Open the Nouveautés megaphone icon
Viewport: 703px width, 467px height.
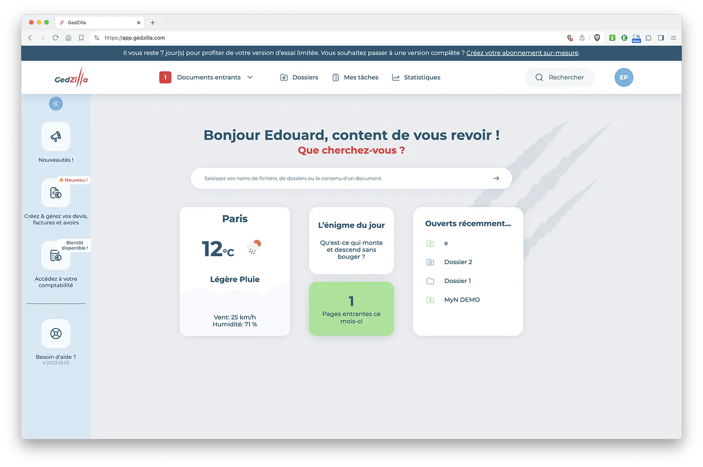click(56, 137)
